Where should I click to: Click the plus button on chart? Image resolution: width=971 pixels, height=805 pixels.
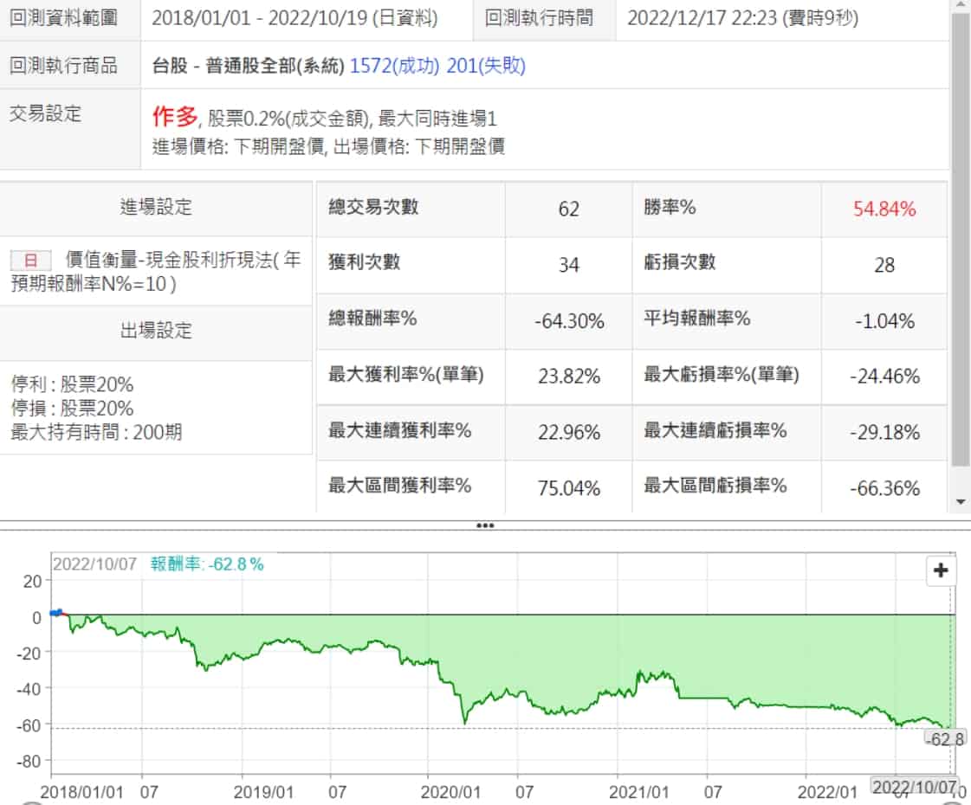click(x=941, y=570)
